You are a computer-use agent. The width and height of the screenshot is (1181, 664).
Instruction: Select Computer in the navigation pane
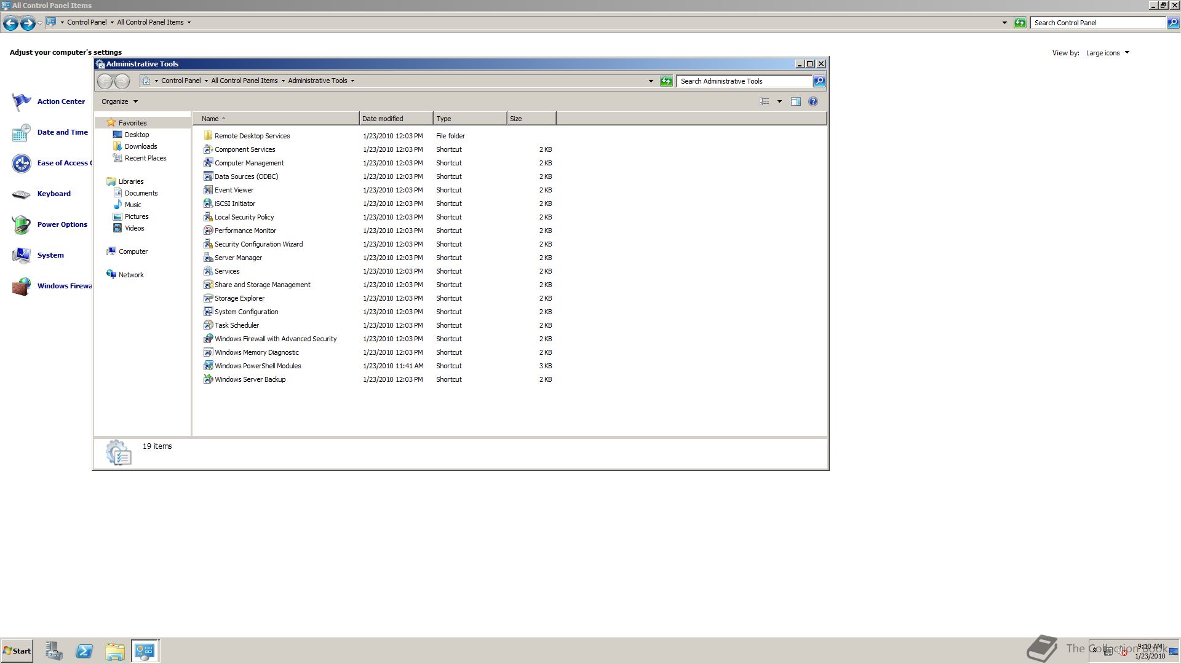point(133,251)
